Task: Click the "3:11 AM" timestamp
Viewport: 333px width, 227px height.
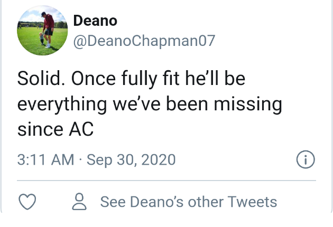Action: coord(46,159)
